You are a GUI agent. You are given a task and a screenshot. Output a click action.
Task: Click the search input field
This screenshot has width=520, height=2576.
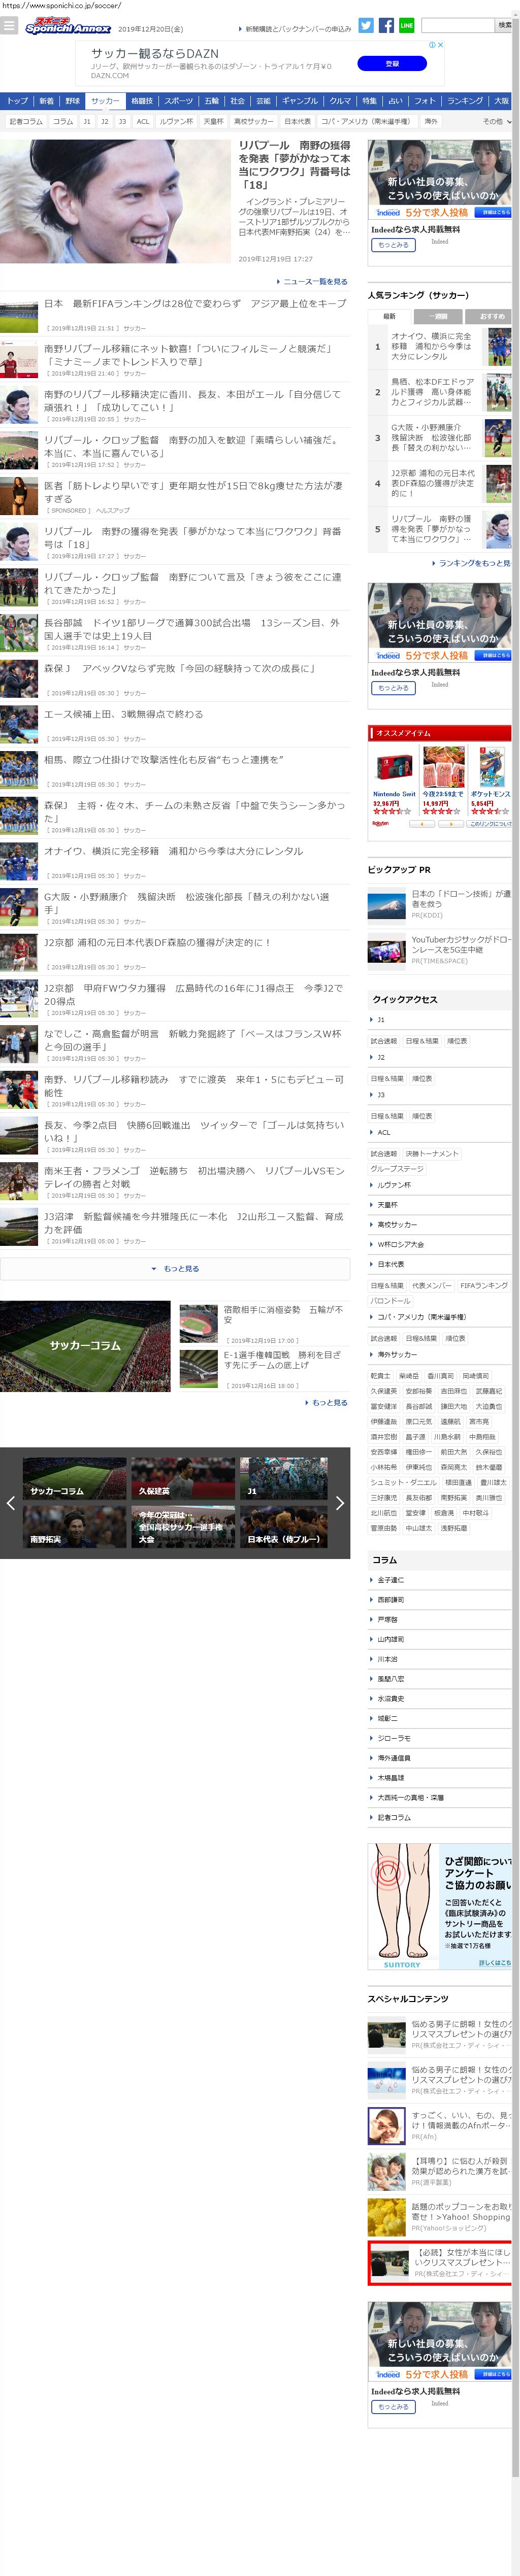(456, 26)
